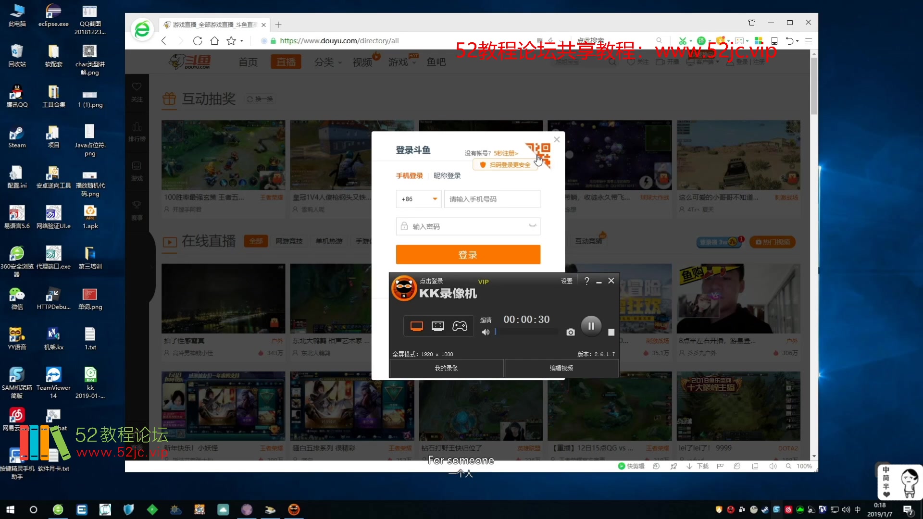Click 我的录像 button in KK recorder
Viewport: 923px width, 519px height.
tap(446, 368)
